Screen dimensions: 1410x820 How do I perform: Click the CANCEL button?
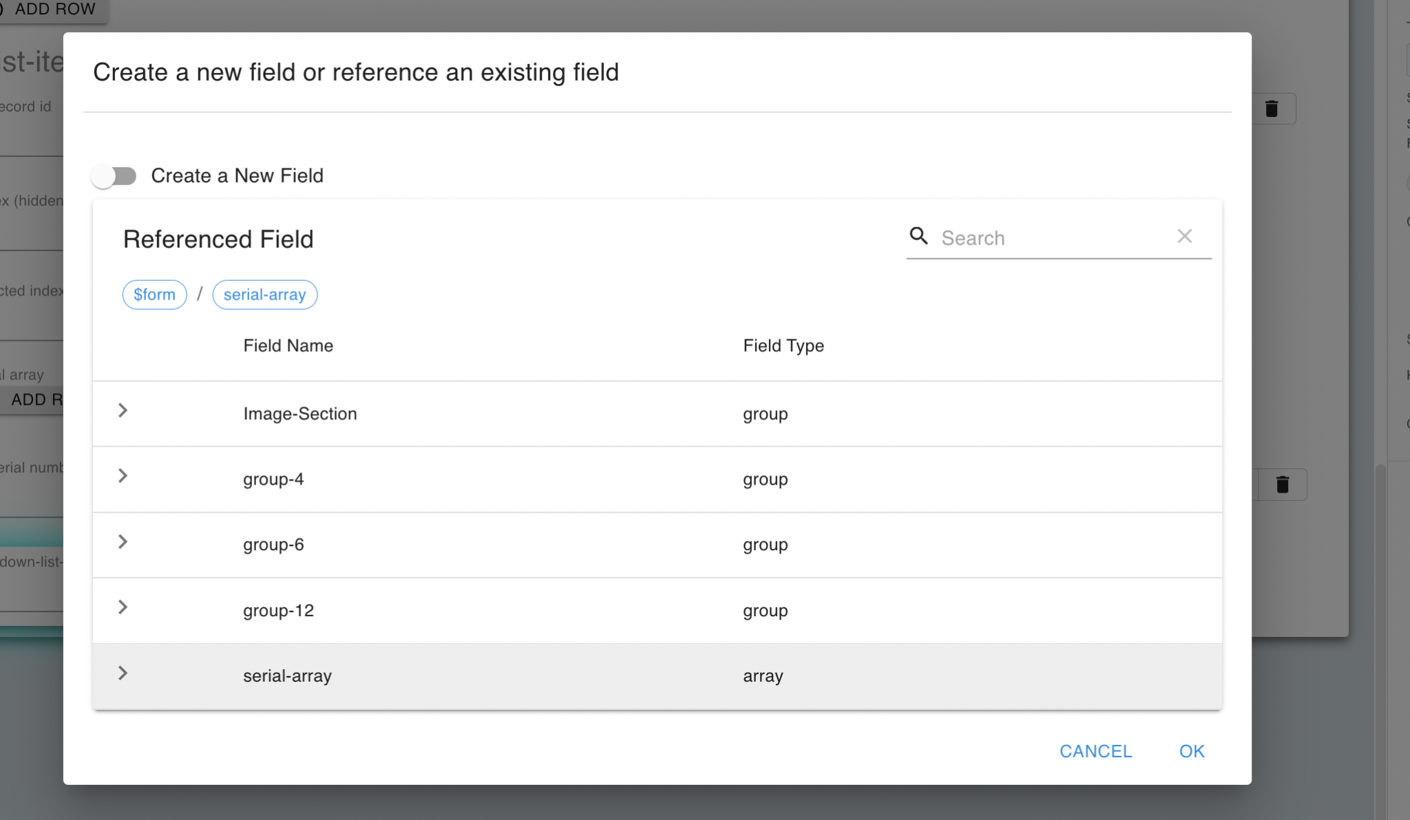coord(1095,751)
